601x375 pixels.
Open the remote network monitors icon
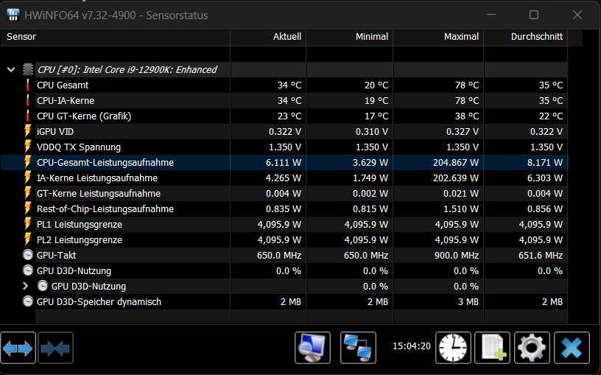[x=358, y=348]
